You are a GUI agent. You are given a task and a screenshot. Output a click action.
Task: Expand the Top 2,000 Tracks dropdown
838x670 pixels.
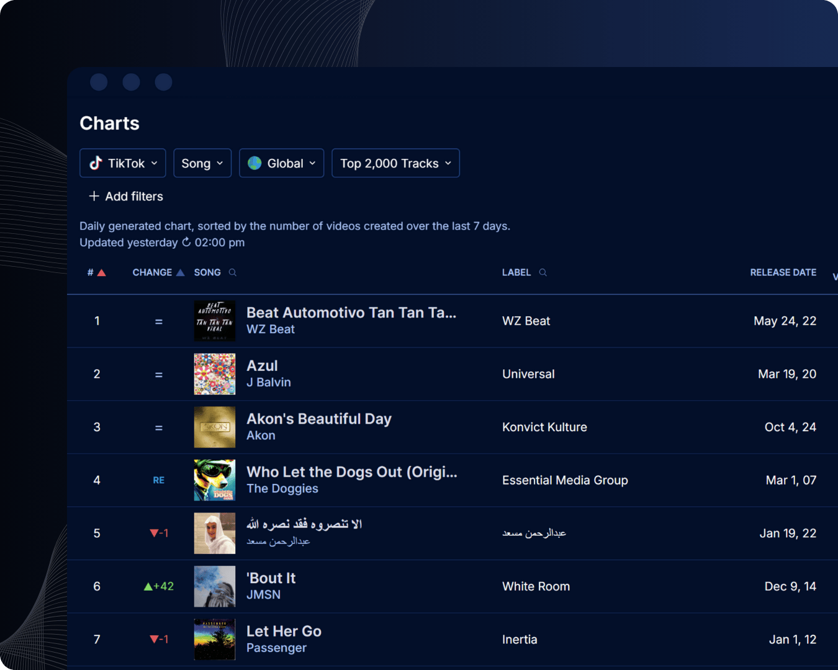click(x=395, y=163)
